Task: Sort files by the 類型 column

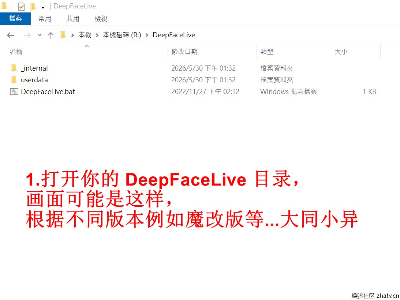Action: point(267,52)
